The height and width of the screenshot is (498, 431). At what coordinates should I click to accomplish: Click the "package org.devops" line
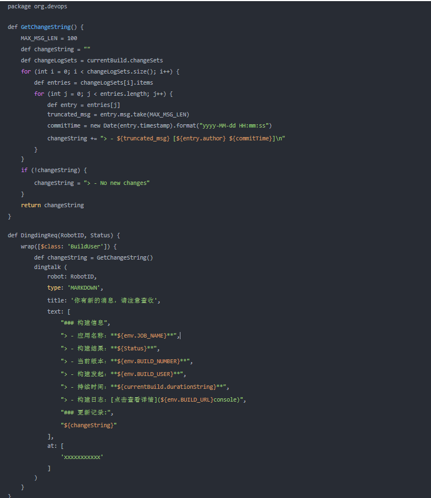click(37, 6)
